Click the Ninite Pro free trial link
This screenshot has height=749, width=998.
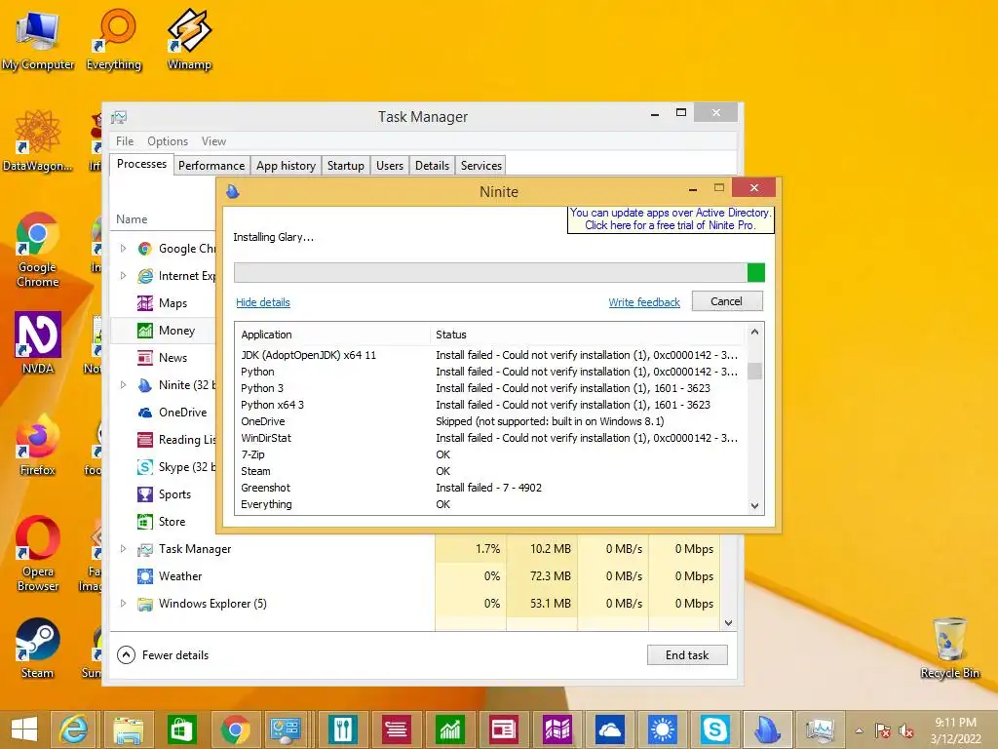point(671,219)
